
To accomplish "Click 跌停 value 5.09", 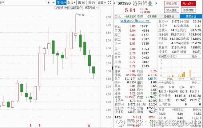I will tap(153, 94).
